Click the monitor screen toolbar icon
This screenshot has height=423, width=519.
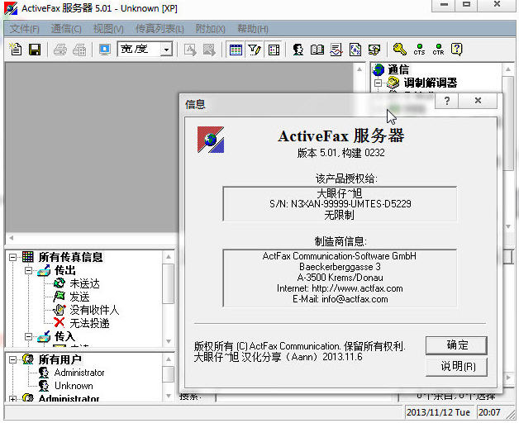(x=105, y=50)
